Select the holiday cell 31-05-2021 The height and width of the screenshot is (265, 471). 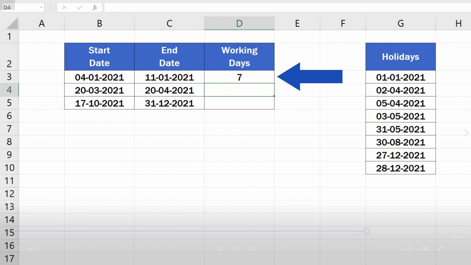coord(400,129)
